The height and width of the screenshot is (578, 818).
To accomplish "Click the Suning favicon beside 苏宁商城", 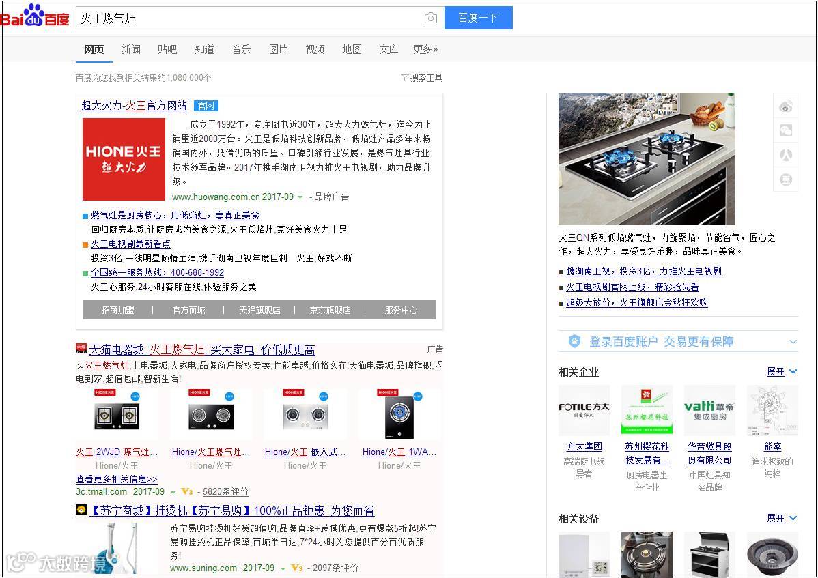I will point(81,509).
